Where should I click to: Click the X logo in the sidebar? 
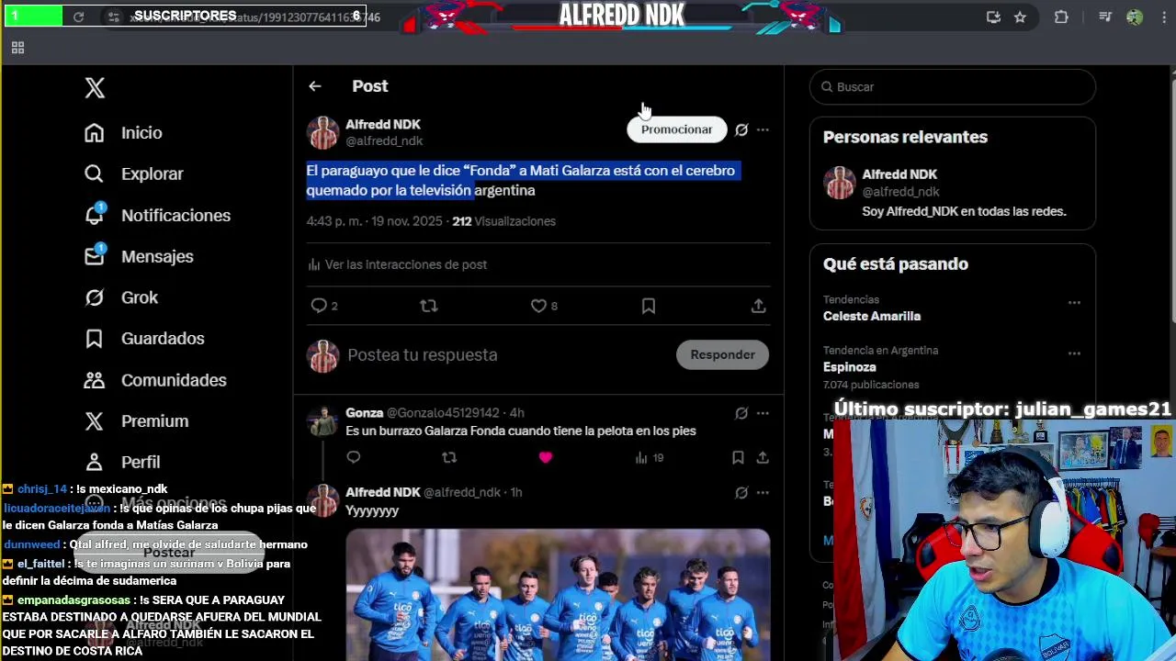[95, 88]
